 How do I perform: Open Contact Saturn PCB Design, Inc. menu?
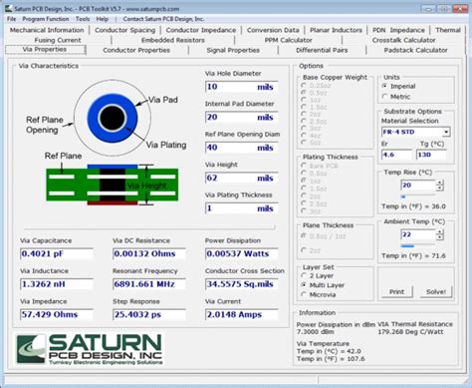coord(163,19)
